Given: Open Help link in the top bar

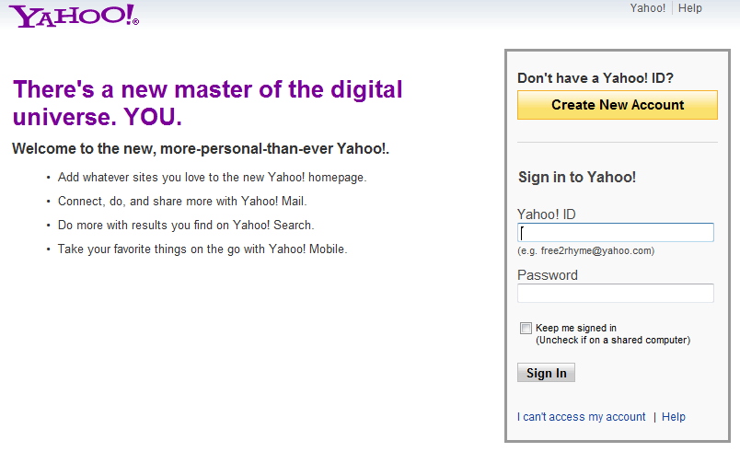Looking at the screenshot, I should [689, 8].
